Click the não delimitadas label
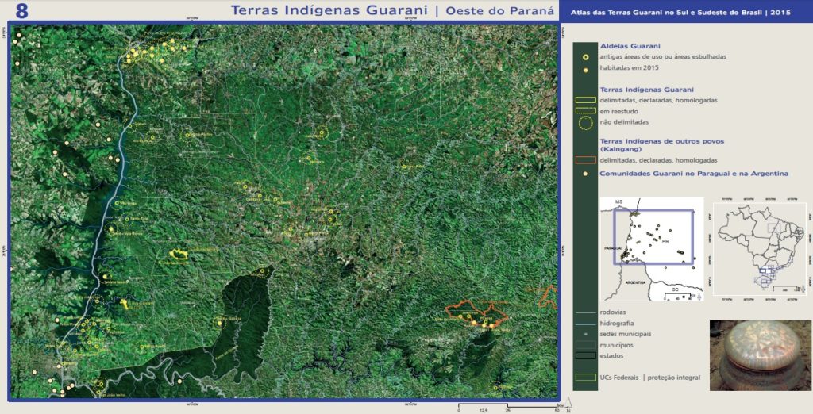The width and height of the screenshot is (813, 414). coord(624,122)
